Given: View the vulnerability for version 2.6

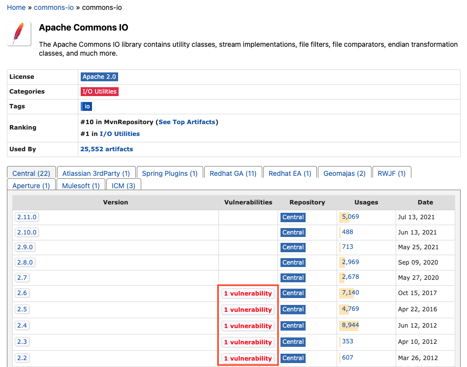Looking at the screenshot, I should [248, 294].
